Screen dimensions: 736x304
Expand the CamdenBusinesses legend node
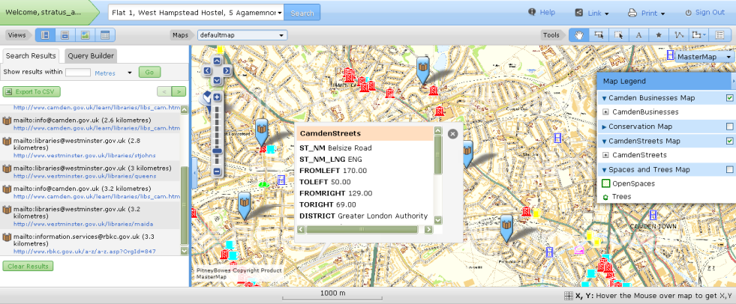coord(605,112)
